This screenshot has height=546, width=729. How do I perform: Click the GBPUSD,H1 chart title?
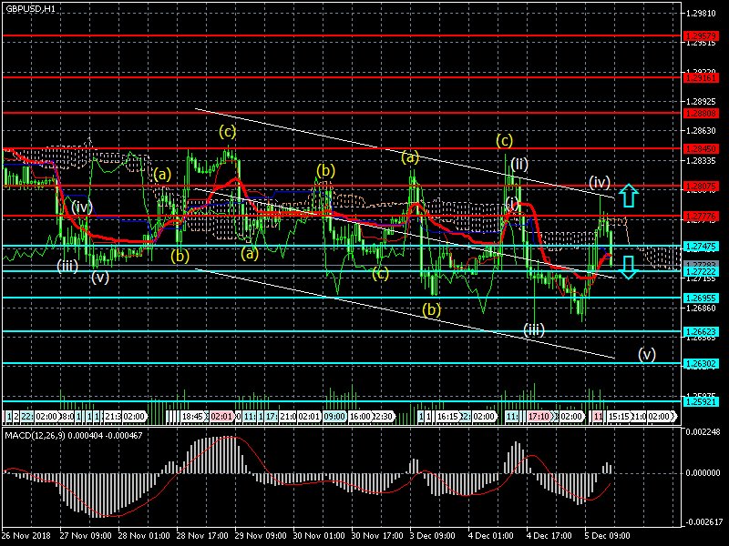(x=30, y=8)
